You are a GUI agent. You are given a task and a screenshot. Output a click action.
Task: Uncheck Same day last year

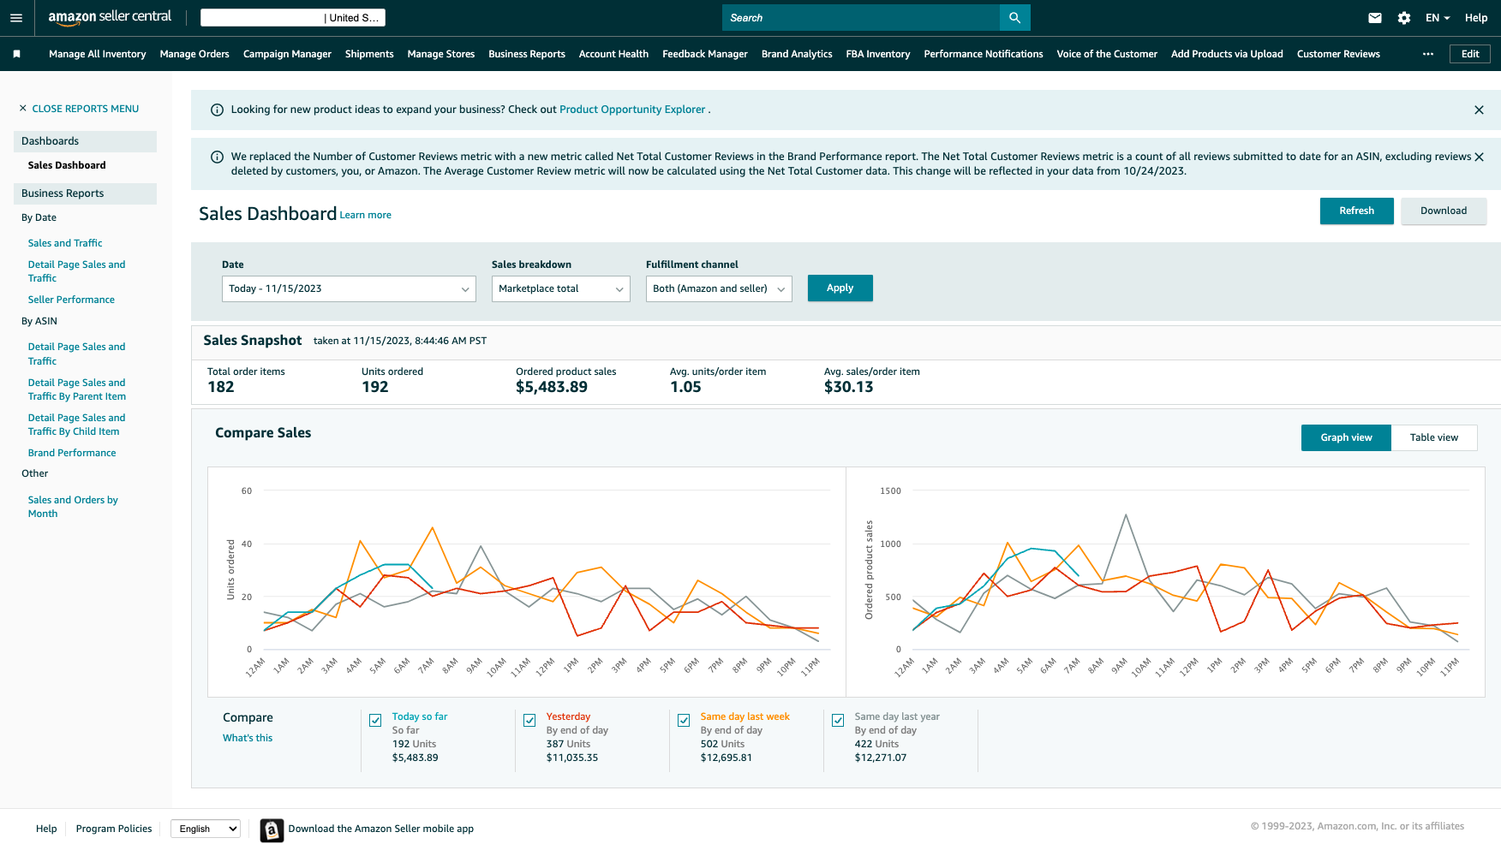pos(838,721)
